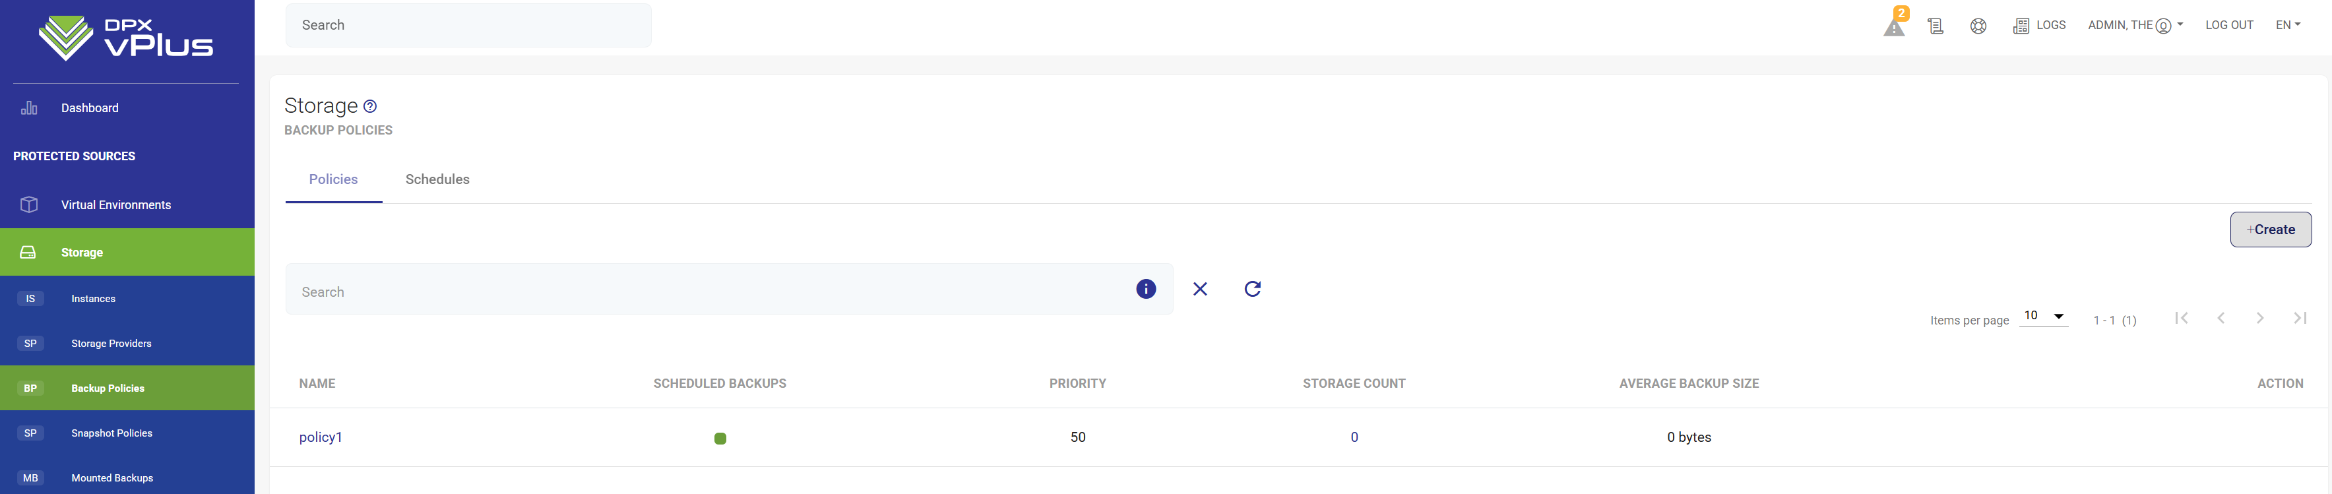Open the support lifebuoy icon
Viewport: 2332px width, 494px height.
[1978, 26]
